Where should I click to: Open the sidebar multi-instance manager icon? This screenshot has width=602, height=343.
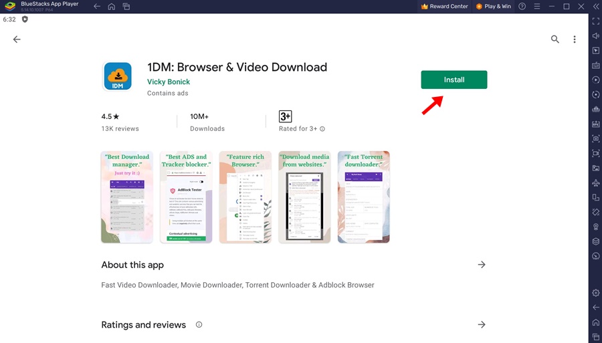pyautogui.click(x=596, y=110)
